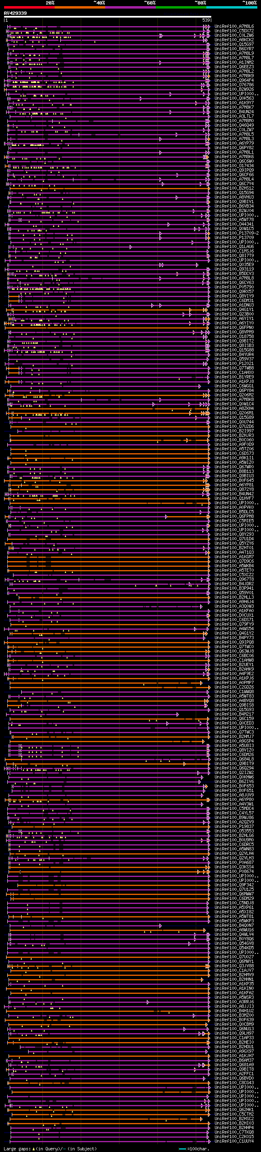Click the white query sequence bar
Viewport: 261px width, 1152px height.
[108, 17]
